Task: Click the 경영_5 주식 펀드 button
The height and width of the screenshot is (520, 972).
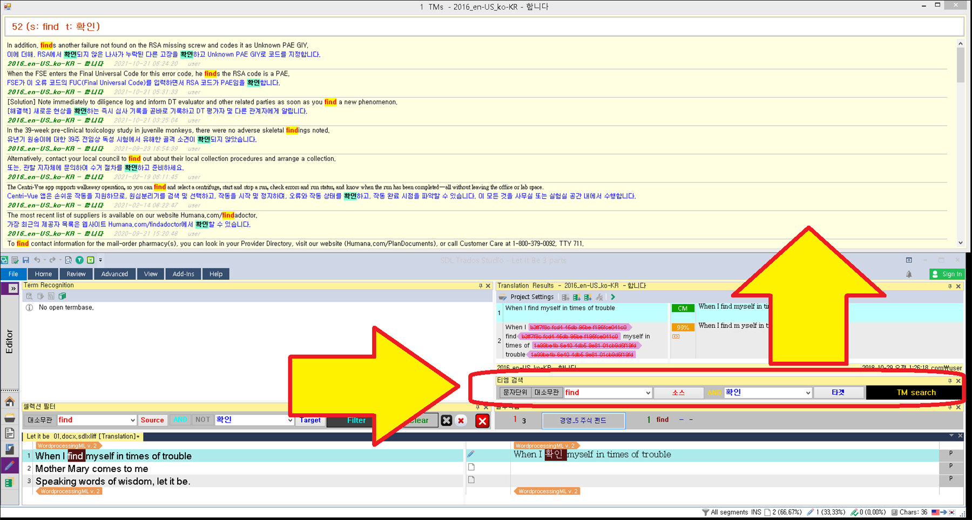Action: pos(583,420)
